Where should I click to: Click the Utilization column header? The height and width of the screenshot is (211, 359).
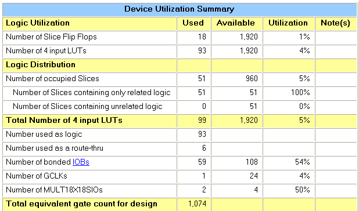pyautogui.click(x=288, y=23)
